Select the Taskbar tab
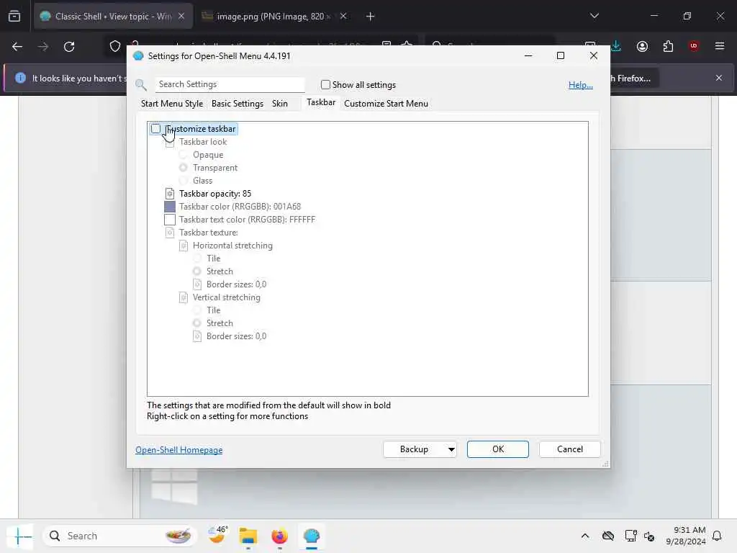737x553 pixels. 321,102
